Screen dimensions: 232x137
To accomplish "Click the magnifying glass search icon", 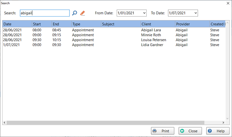I will coord(75,13).
